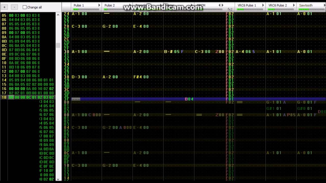Click the plus button above the frame list

5,7
